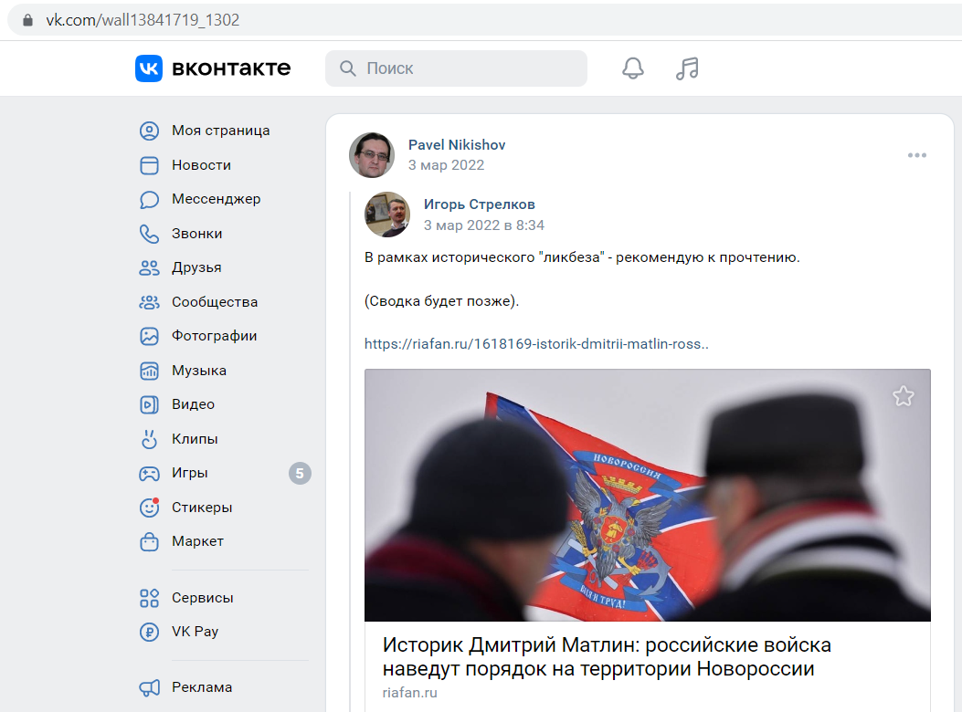
Task: Click the riafan.ru source label
Action: [x=410, y=693]
